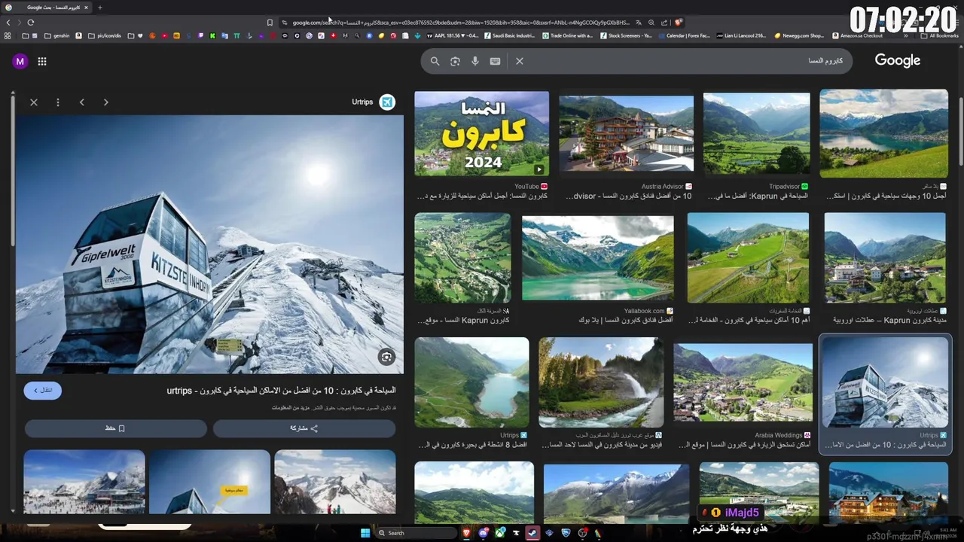Open the Google account avatar M

(x=20, y=62)
